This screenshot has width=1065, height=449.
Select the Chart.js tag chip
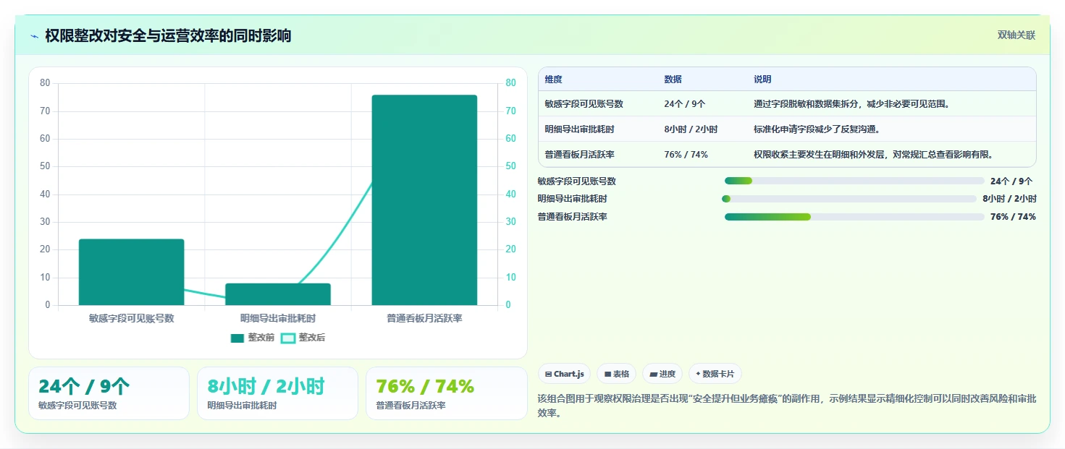tap(564, 374)
